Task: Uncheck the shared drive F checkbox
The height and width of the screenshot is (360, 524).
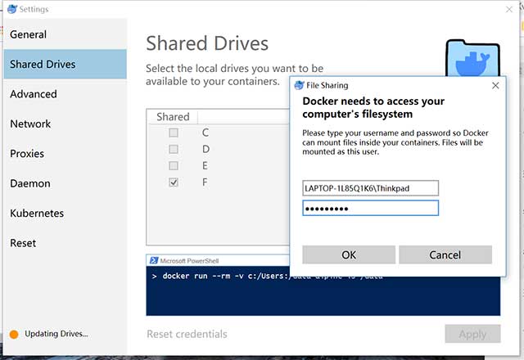Action: (174, 182)
